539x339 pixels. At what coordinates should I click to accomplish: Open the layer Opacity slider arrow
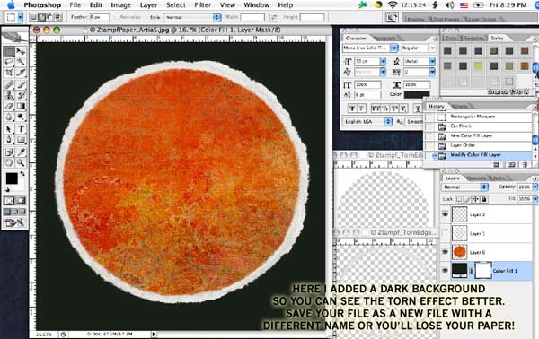click(x=535, y=187)
